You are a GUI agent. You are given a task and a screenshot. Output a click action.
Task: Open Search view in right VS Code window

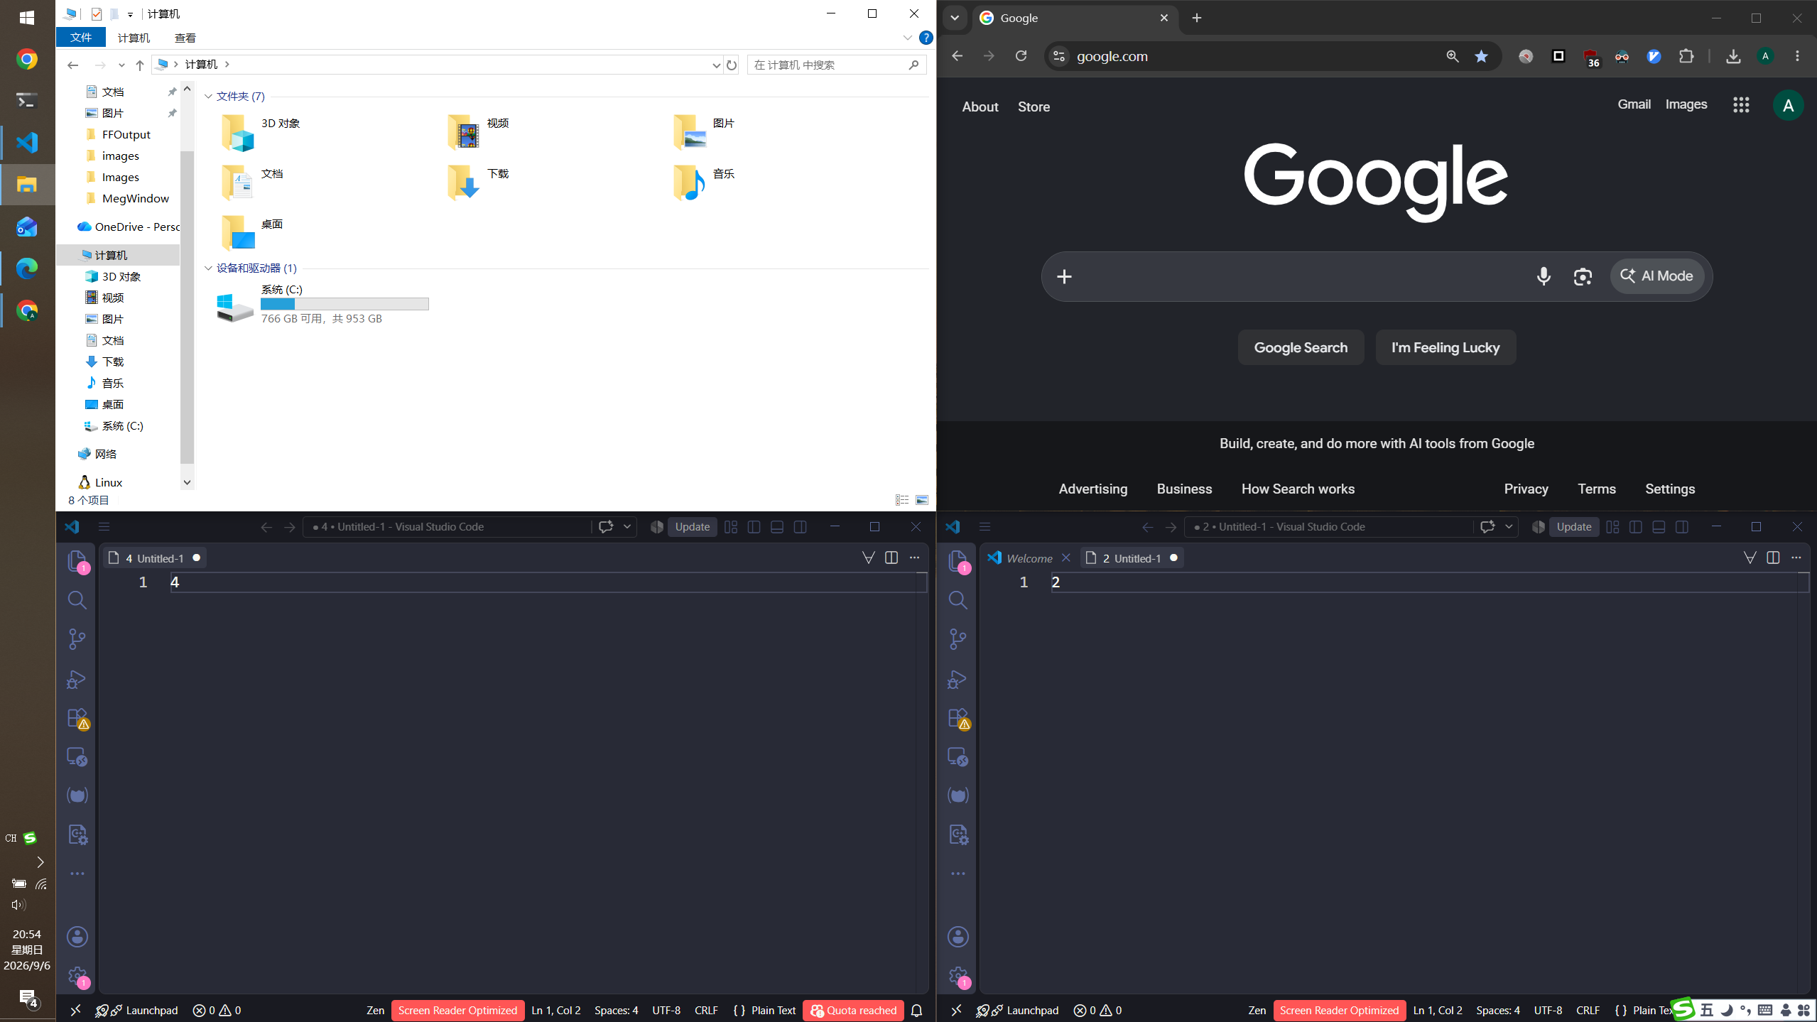tap(958, 600)
